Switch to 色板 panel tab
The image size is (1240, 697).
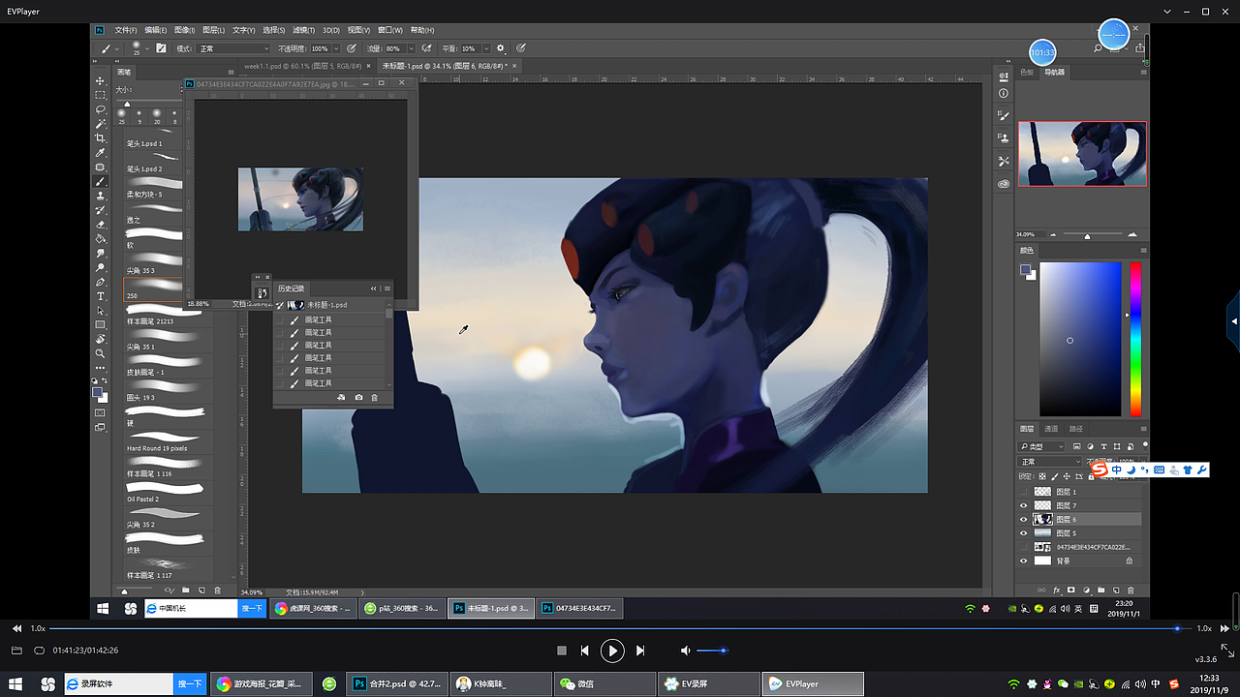[x=1027, y=72]
